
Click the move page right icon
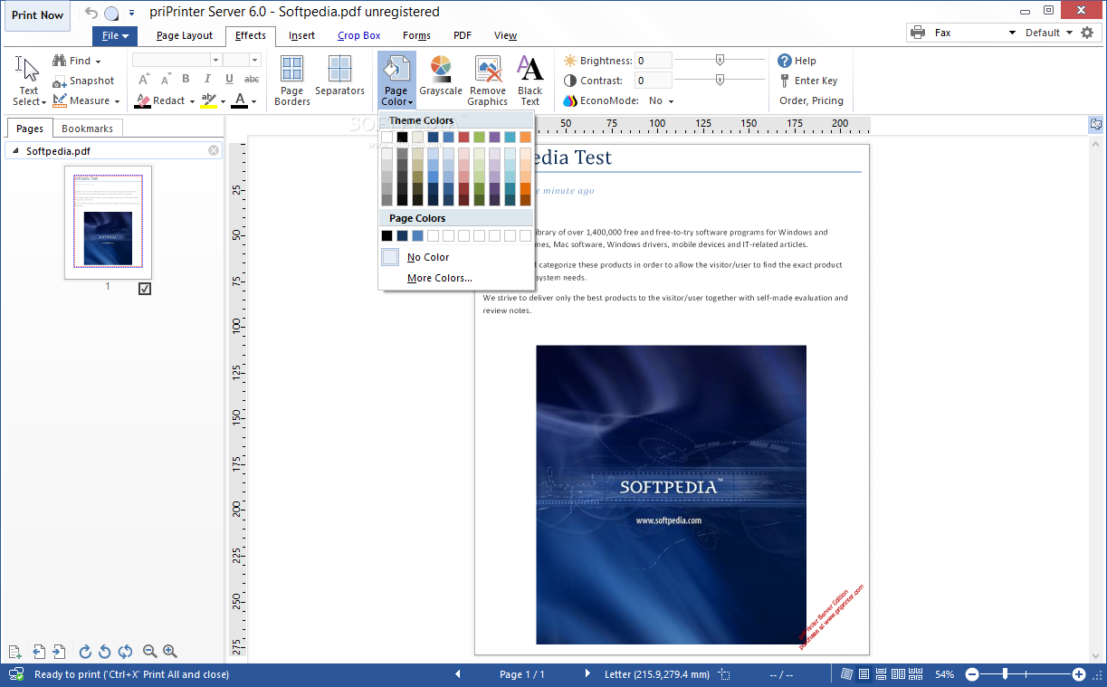coord(59,652)
